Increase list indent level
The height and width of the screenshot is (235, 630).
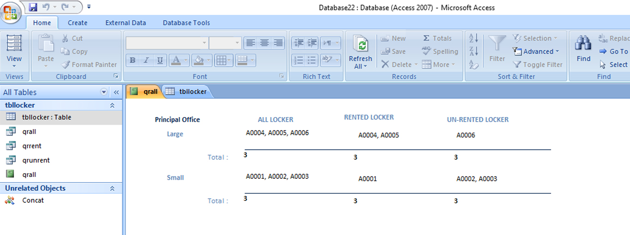pos(312,43)
